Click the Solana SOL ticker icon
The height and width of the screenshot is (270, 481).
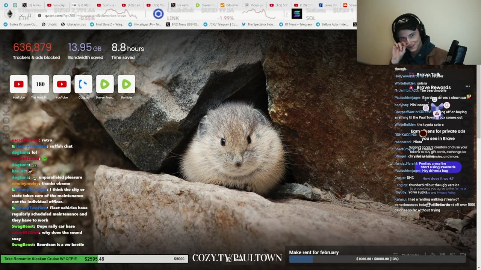(297, 14)
